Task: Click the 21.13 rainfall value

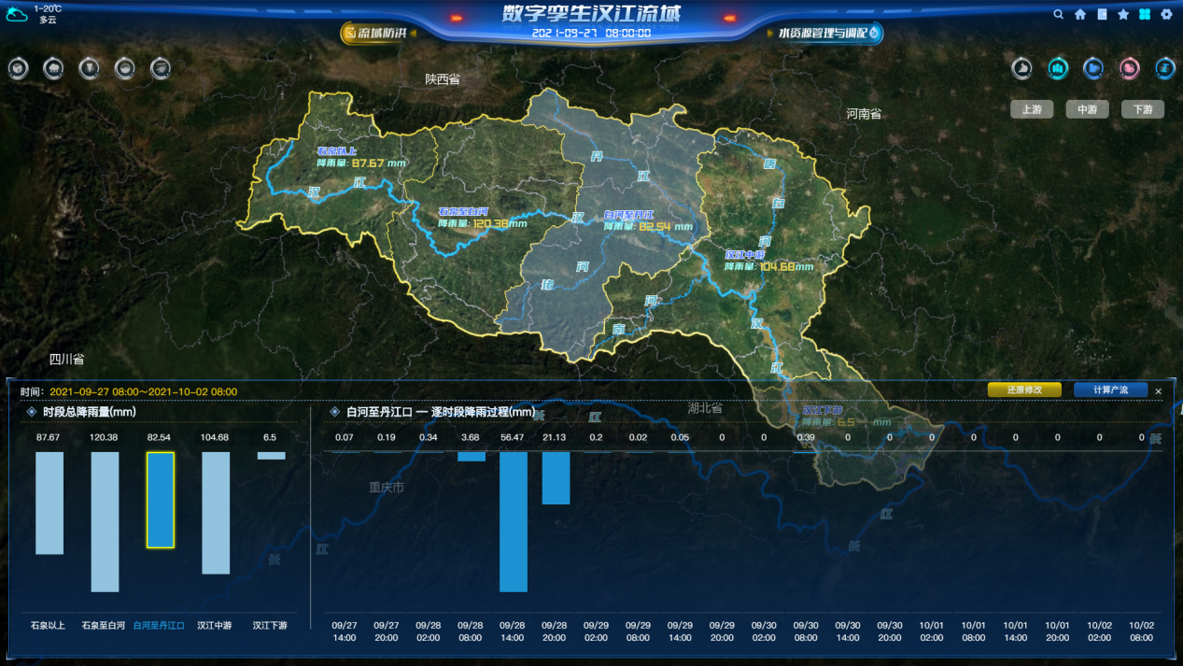Action: [555, 437]
